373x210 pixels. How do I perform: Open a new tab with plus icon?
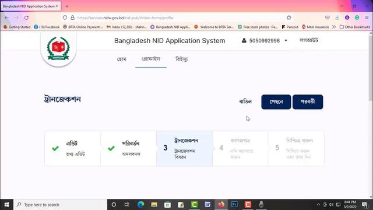click(67, 6)
